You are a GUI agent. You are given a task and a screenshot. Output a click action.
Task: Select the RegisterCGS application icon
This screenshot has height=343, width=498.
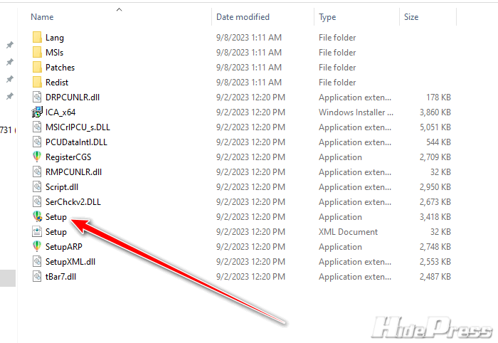coord(38,157)
